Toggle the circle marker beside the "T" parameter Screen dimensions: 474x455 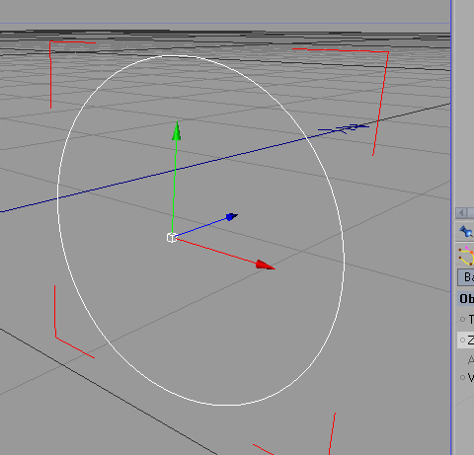click(462, 319)
